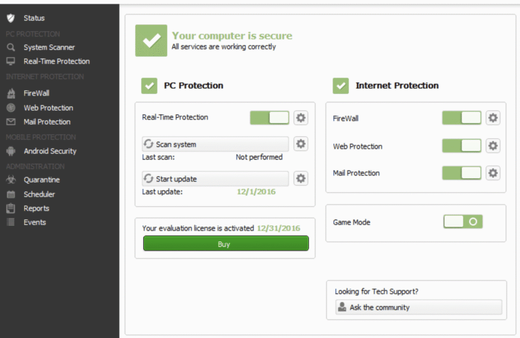The image size is (520, 338).
Task: Toggle Real-Time Protection off
Action: pyautogui.click(x=269, y=117)
